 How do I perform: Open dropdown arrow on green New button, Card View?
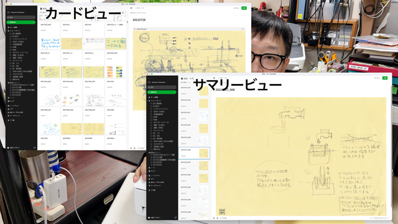click(x=34, y=22)
